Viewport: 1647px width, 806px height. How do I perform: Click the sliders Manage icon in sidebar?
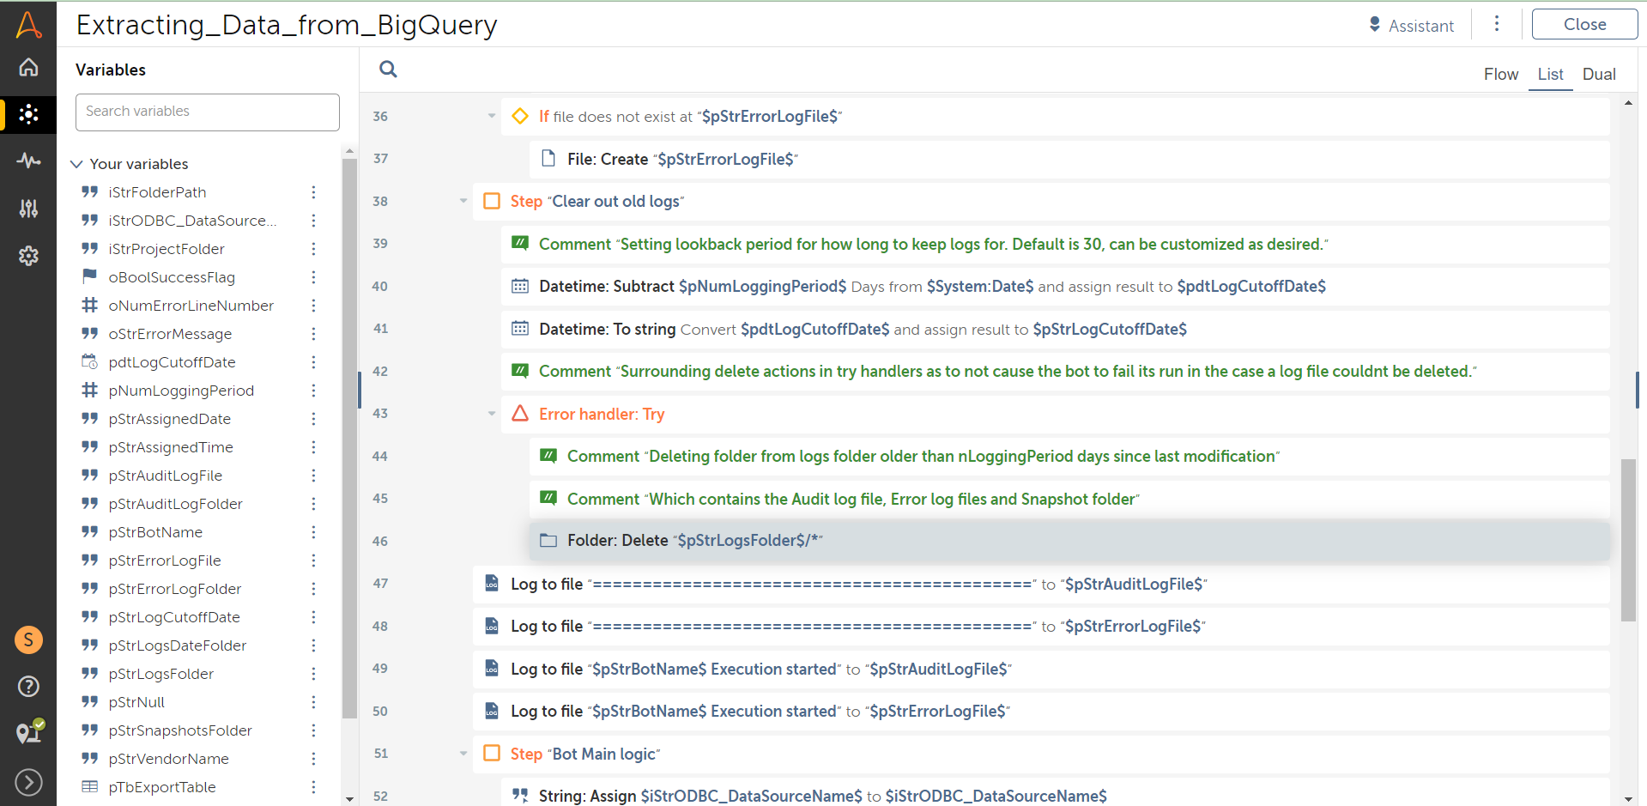point(28,208)
